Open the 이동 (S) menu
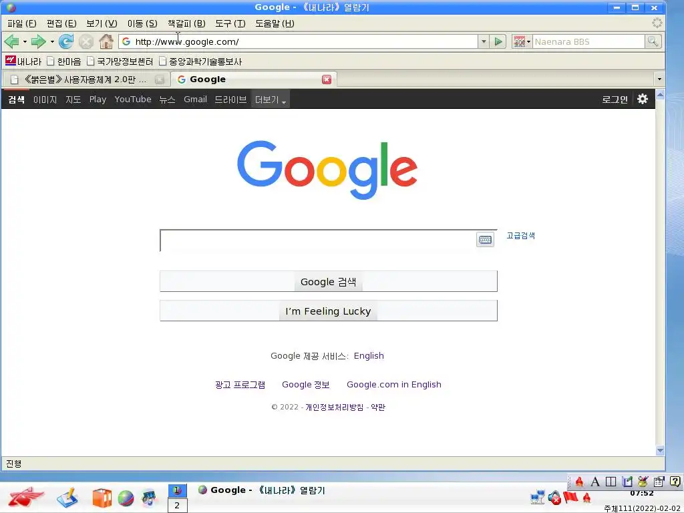The image size is (684, 513). [x=142, y=23]
